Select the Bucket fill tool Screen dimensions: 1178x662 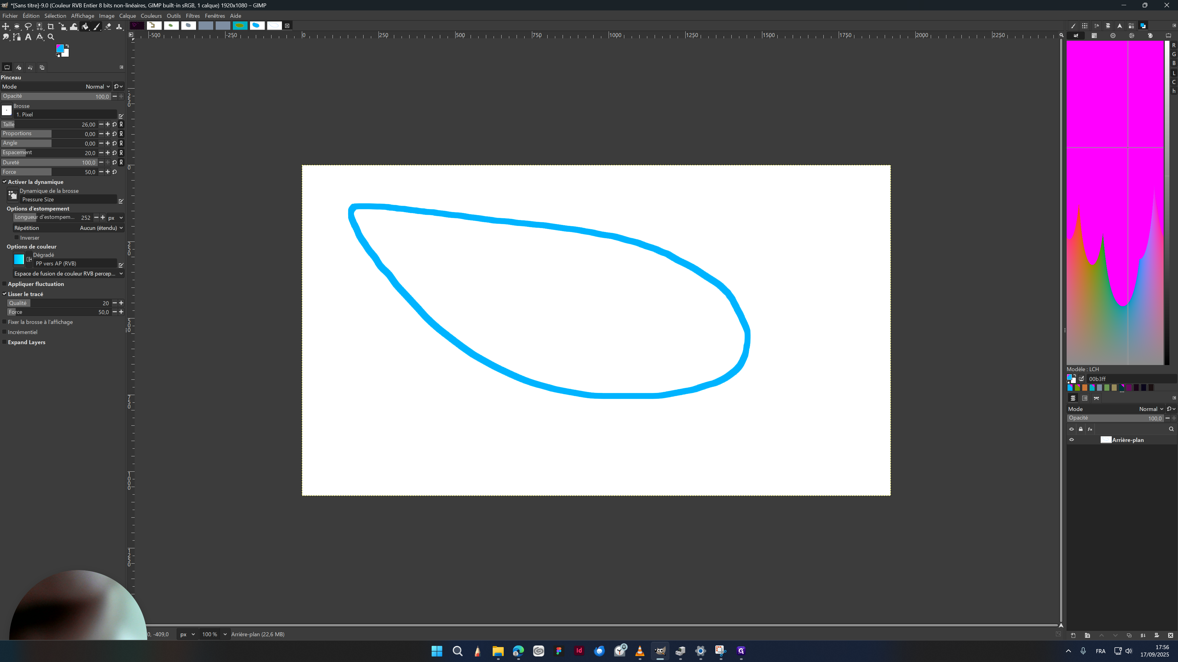pyautogui.click(x=85, y=26)
